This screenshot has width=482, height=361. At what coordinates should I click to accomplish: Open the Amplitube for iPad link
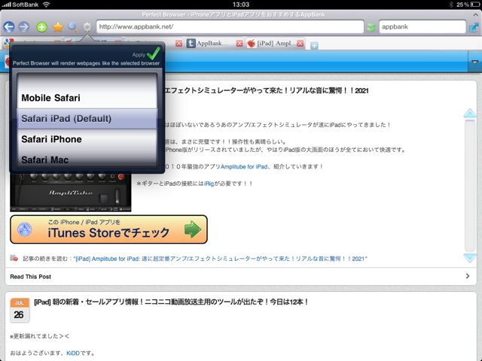coord(244,167)
